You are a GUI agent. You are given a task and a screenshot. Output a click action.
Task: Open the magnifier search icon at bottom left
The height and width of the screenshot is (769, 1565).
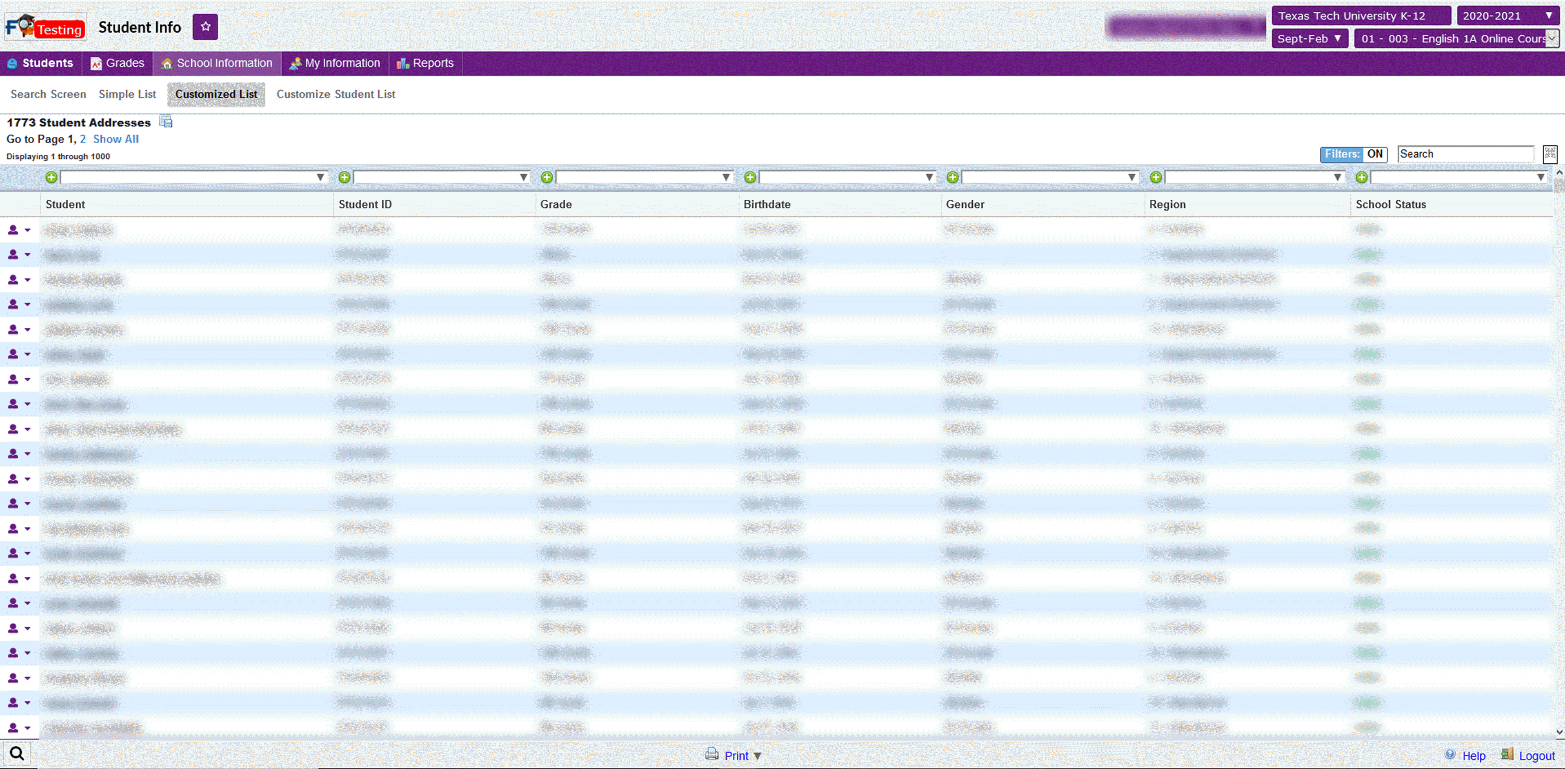17,754
